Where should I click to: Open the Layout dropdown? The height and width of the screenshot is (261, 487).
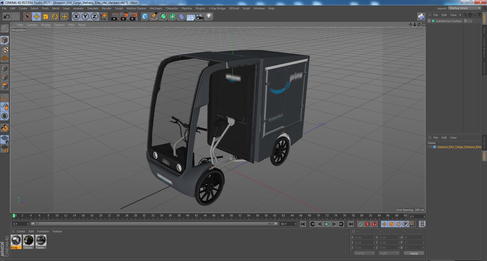coord(465,8)
